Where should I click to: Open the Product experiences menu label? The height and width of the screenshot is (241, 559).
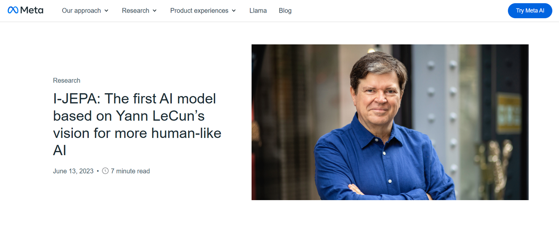pos(199,11)
